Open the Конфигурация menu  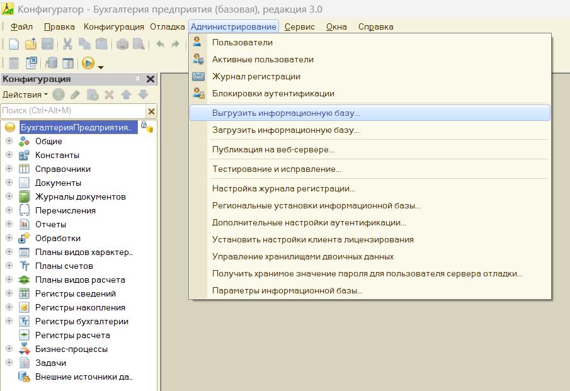tap(114, 27)
